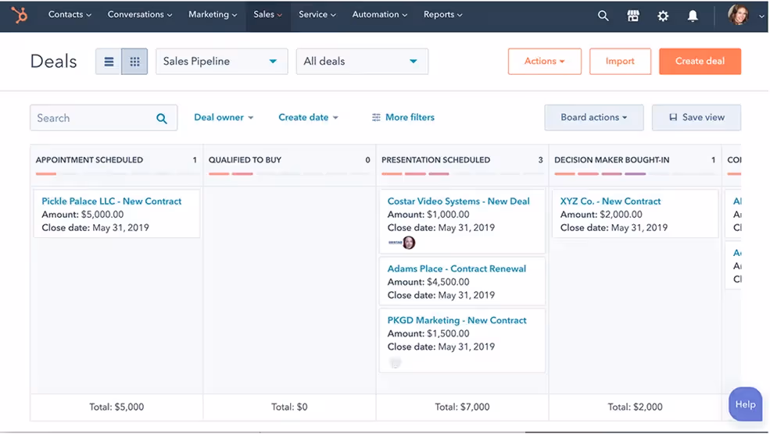Click the owner avatar on the Costar Video Systems card
The height and width of the screenshot is (434, 770).
[409, 242]
